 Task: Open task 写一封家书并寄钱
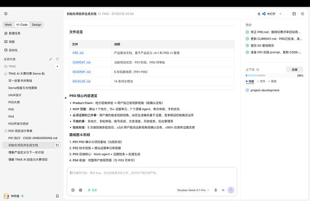point(20,81)
